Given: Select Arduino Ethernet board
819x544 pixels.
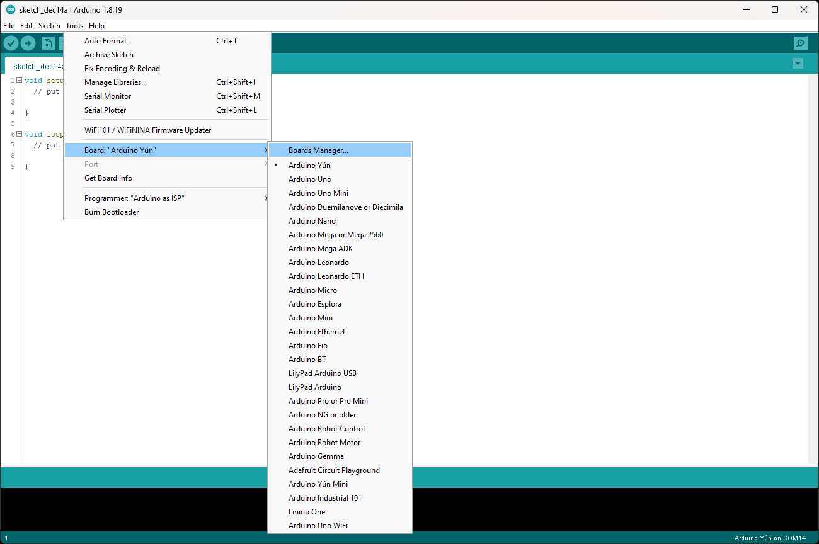Looking at the screenshot, I should [340, 332].
